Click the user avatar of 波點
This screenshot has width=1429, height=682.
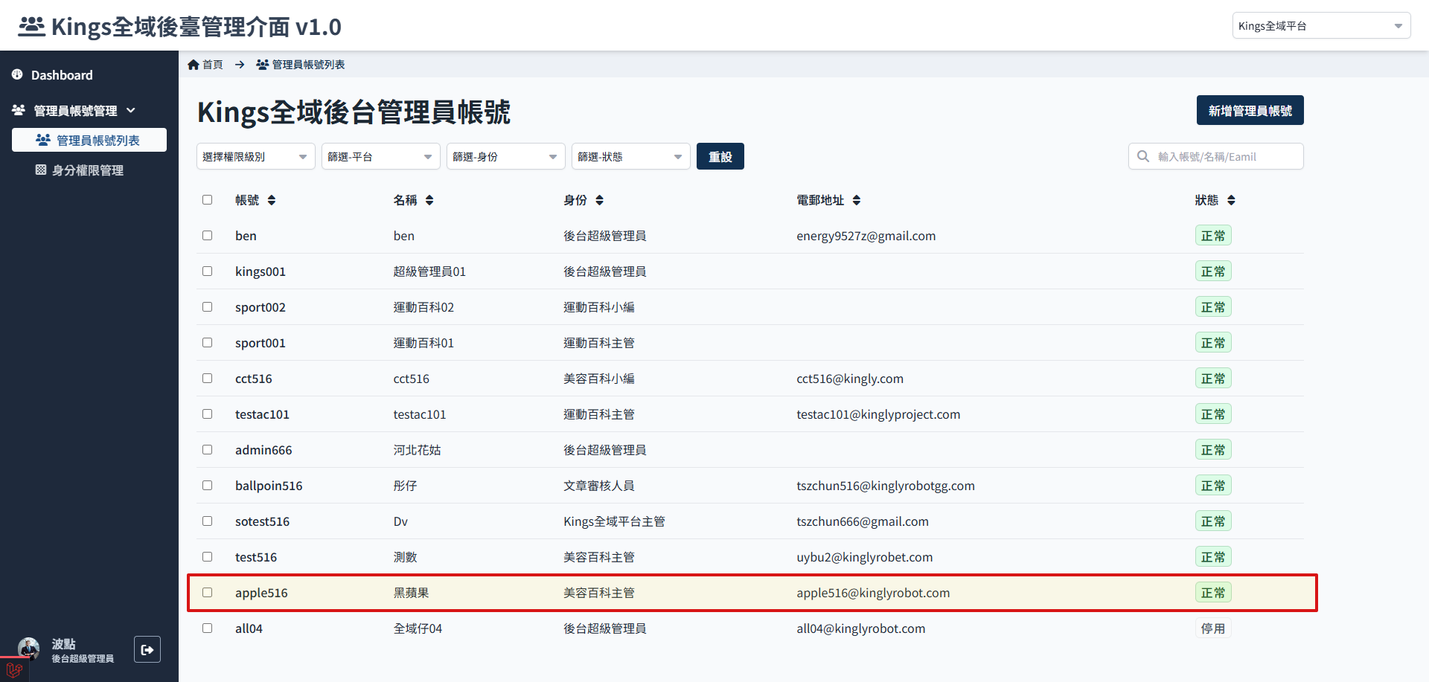pos(29,649)
